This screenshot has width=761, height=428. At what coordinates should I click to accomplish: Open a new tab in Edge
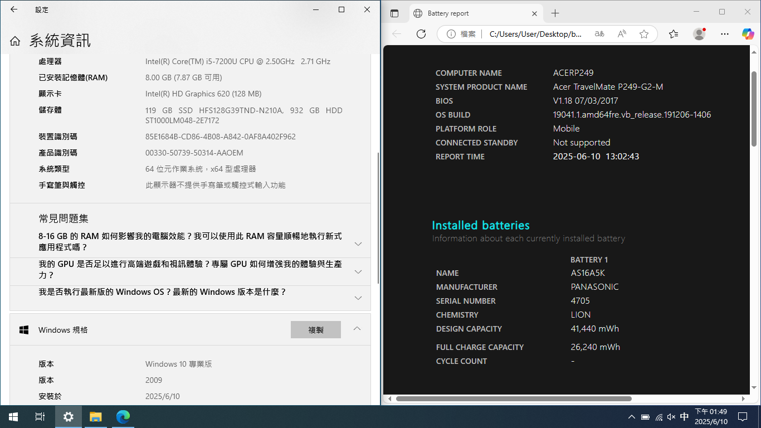coord(555,13)
